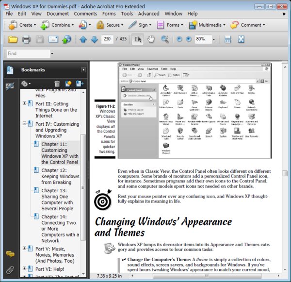Screen dimensions: 291x282
Task: Click in the Find text field
Action: coord(29,53)
